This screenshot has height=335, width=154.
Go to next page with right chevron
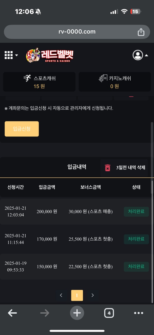pyautogui.click(x=92, y=295)
